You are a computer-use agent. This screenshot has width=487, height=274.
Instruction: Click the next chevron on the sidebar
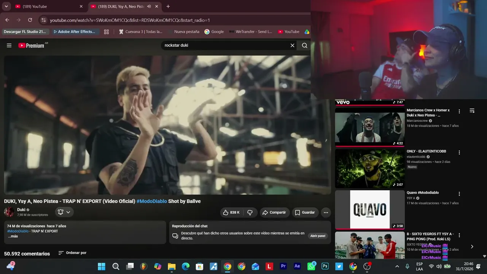[x=472, y=247]
